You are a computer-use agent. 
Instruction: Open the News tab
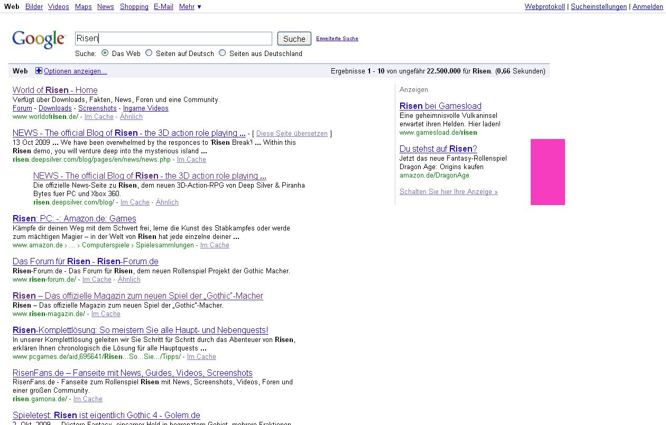pos(106,6)
